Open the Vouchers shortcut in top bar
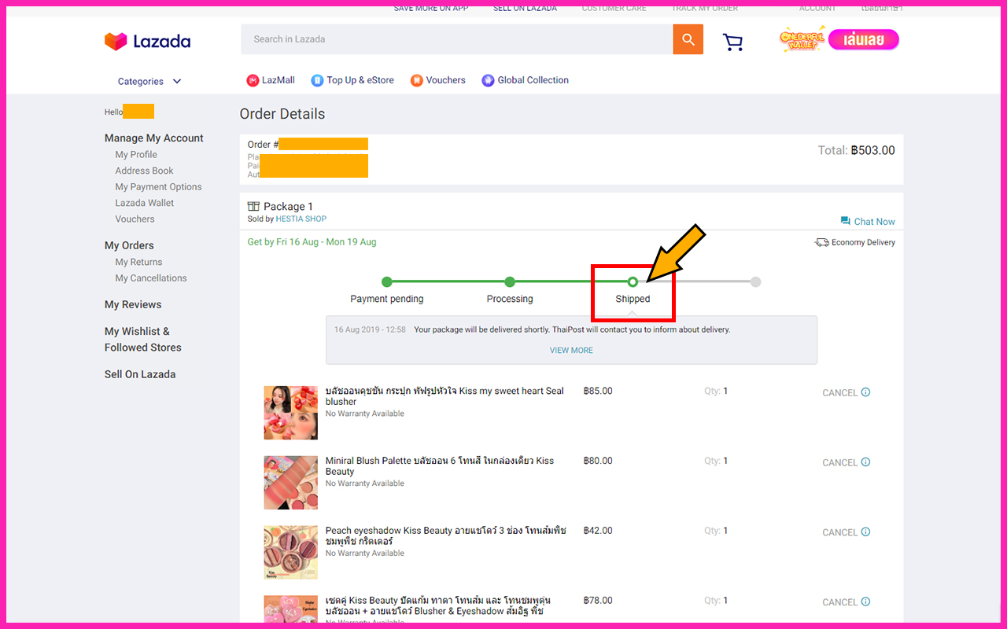This screenshot has width=1007, height=629. click(x=438, y=80)
